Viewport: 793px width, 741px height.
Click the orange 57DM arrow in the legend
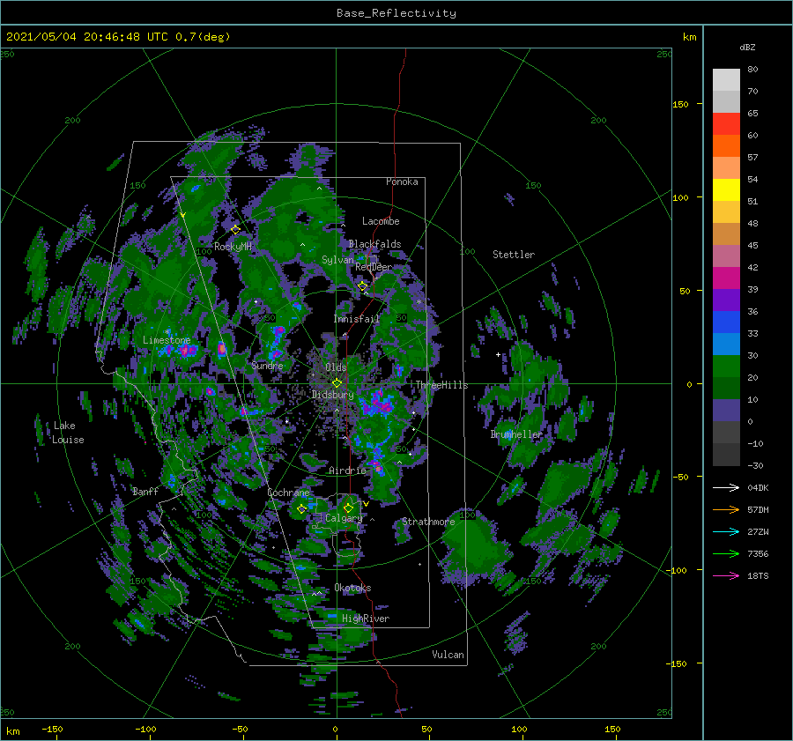coord(726,510)
